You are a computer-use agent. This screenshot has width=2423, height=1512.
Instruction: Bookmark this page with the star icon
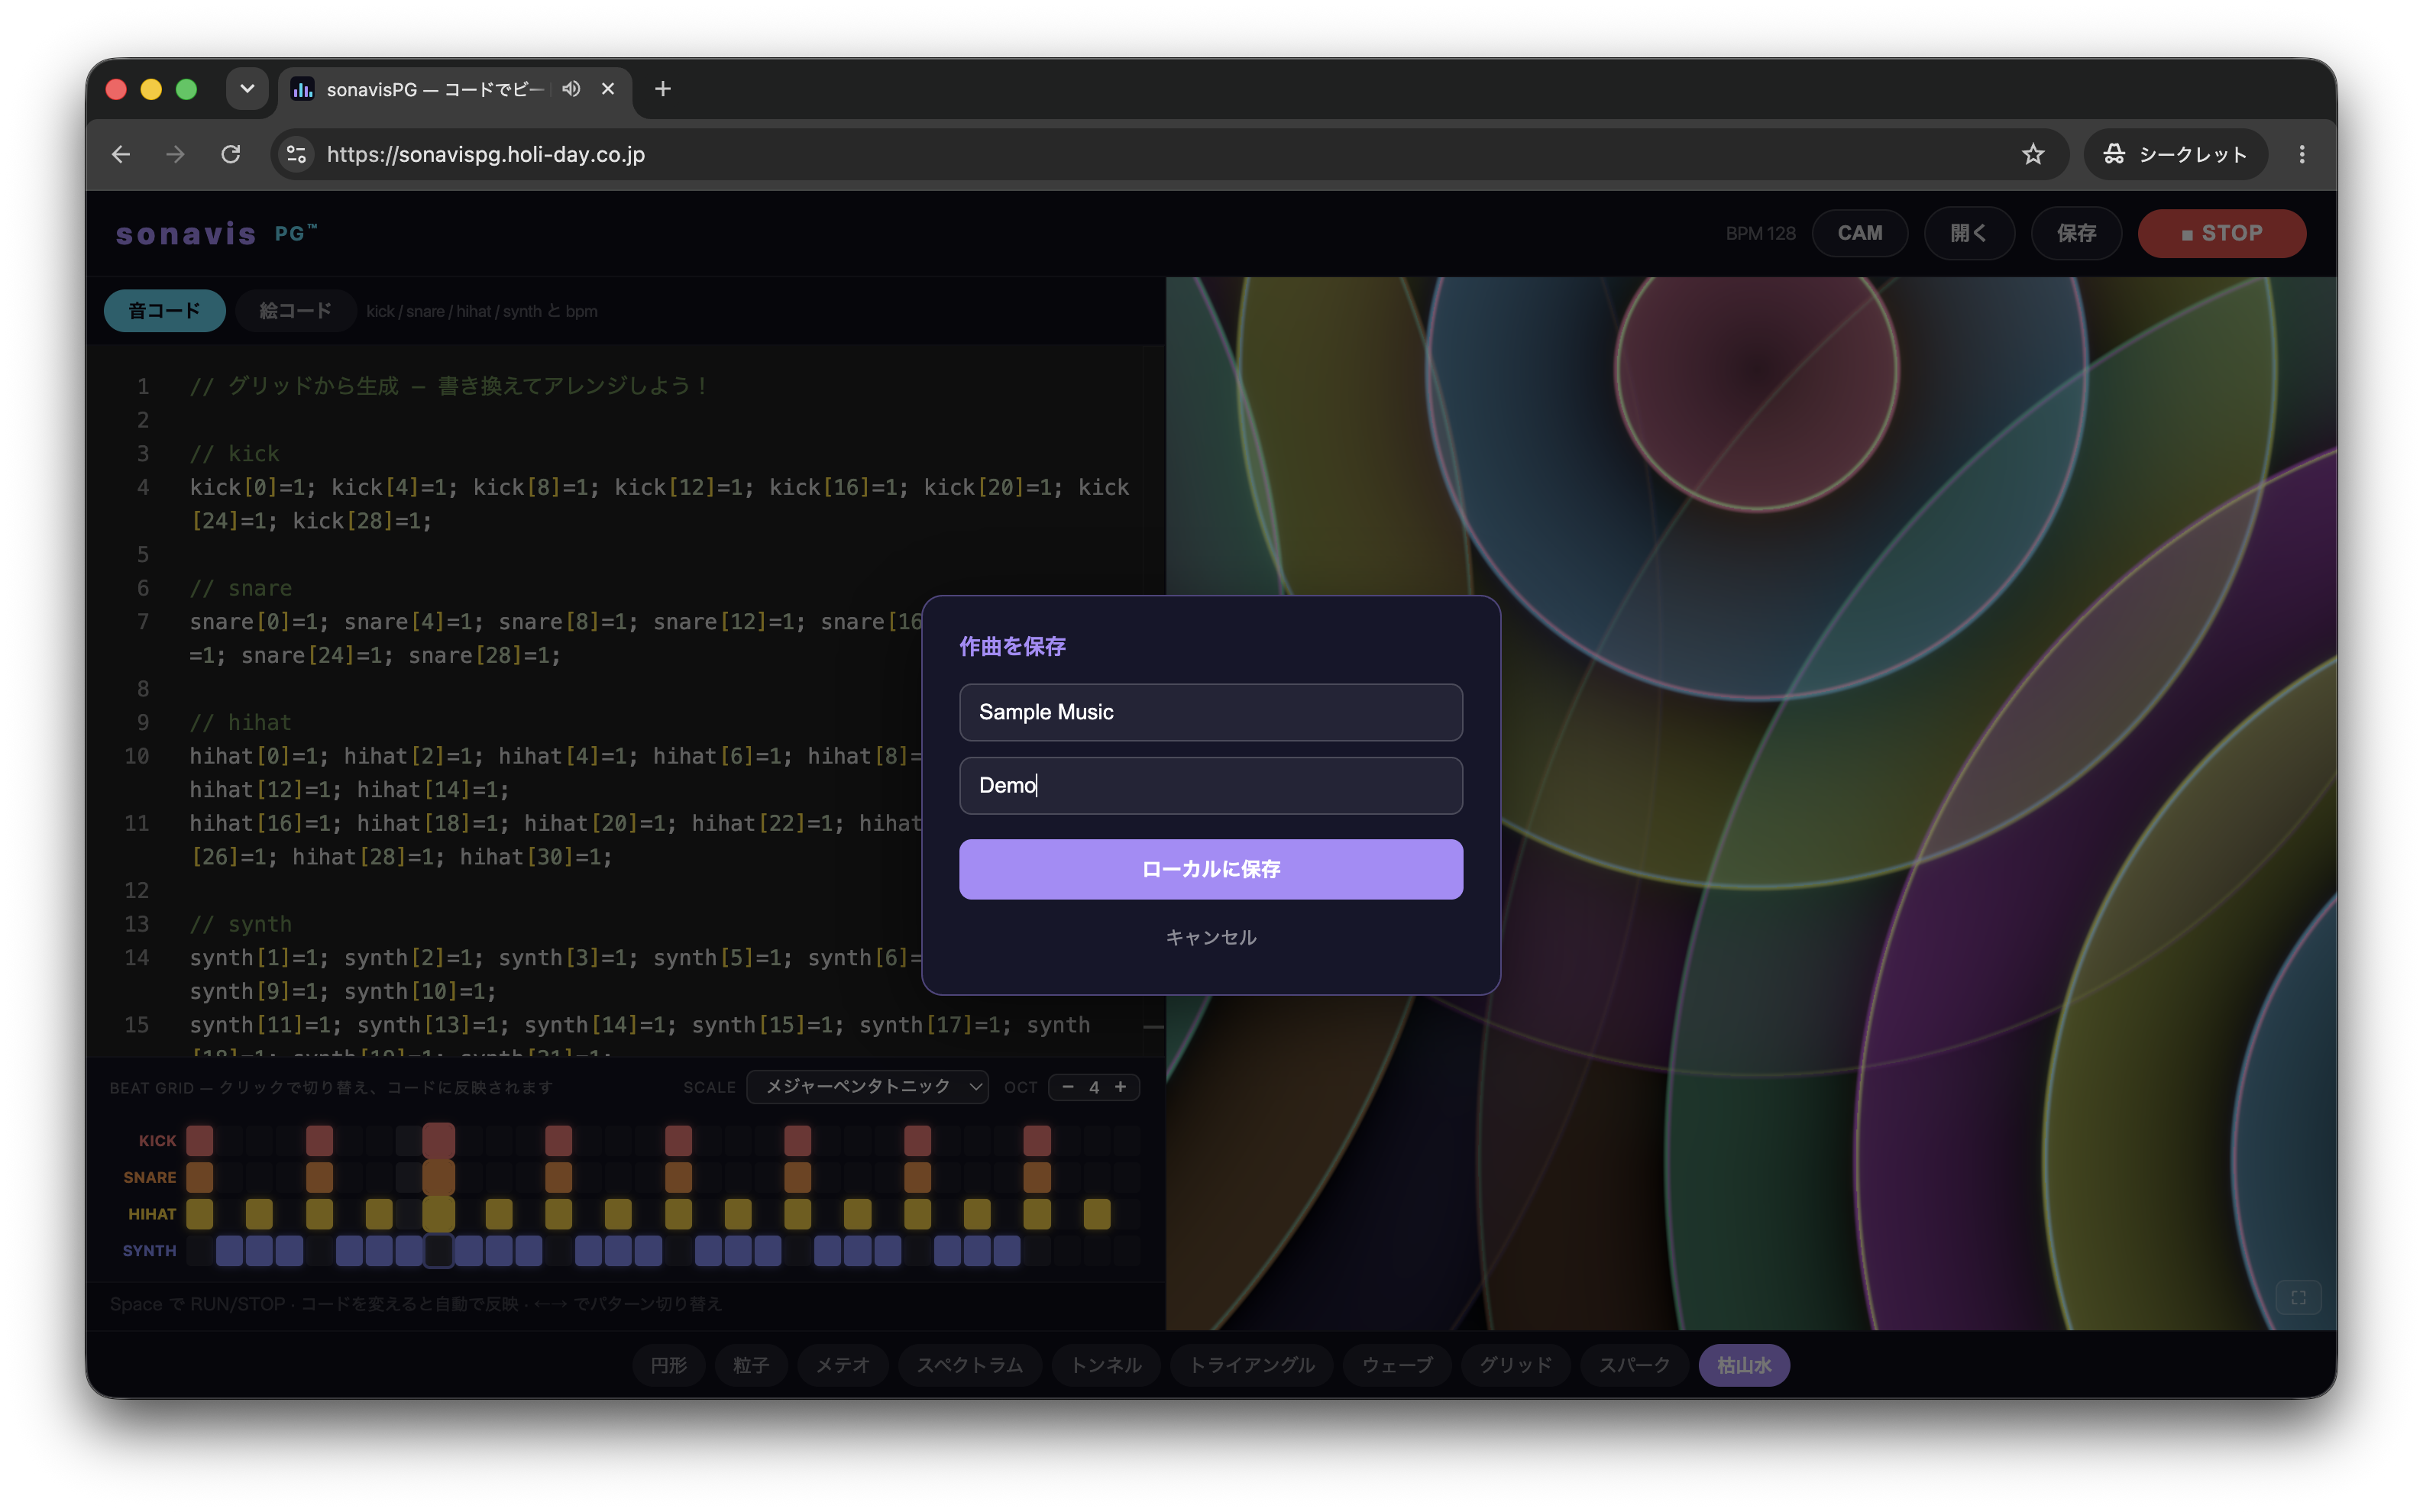[x=2032, y=154]
